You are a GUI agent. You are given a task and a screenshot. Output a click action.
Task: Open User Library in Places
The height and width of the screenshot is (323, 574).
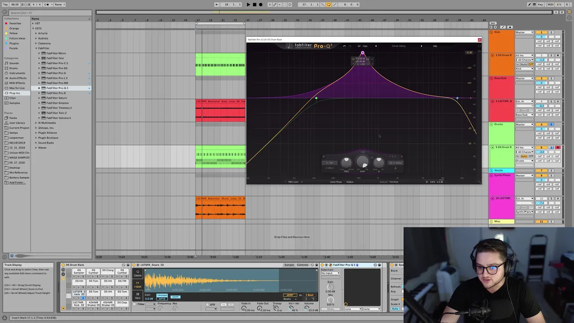click(x=17, y=123)
